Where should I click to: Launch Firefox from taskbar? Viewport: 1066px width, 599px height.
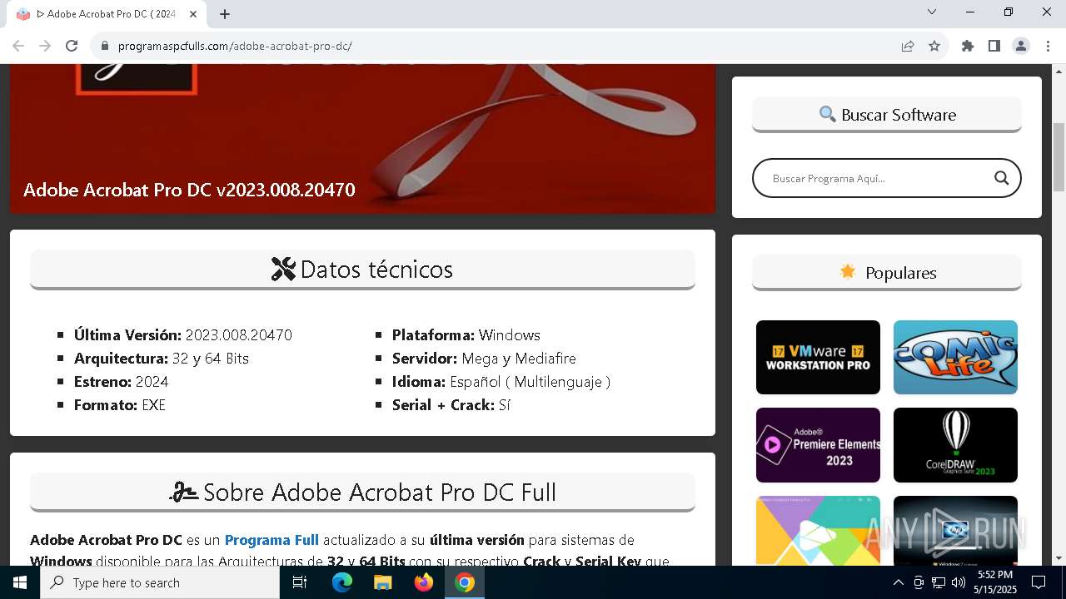click(424, 582)
